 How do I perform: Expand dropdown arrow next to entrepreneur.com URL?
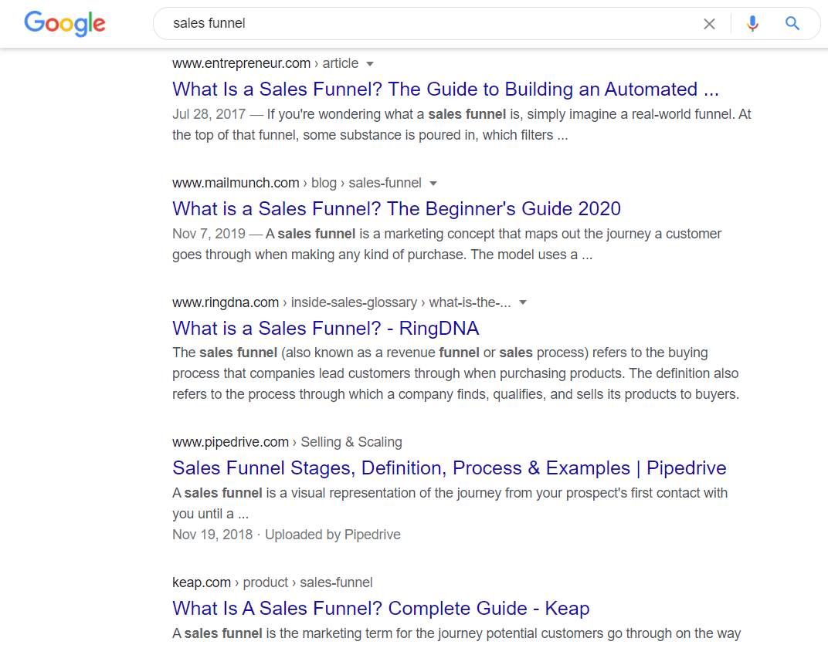click(x=370, y=64)
